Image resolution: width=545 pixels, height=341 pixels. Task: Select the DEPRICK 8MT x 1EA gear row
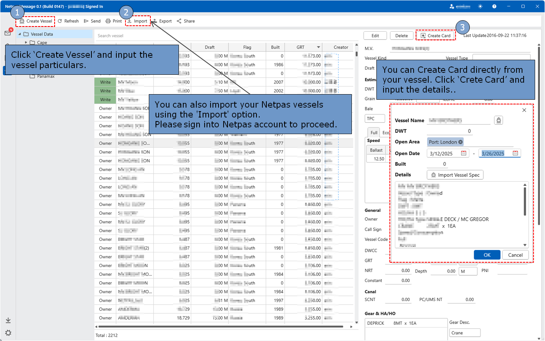point(406,323)
